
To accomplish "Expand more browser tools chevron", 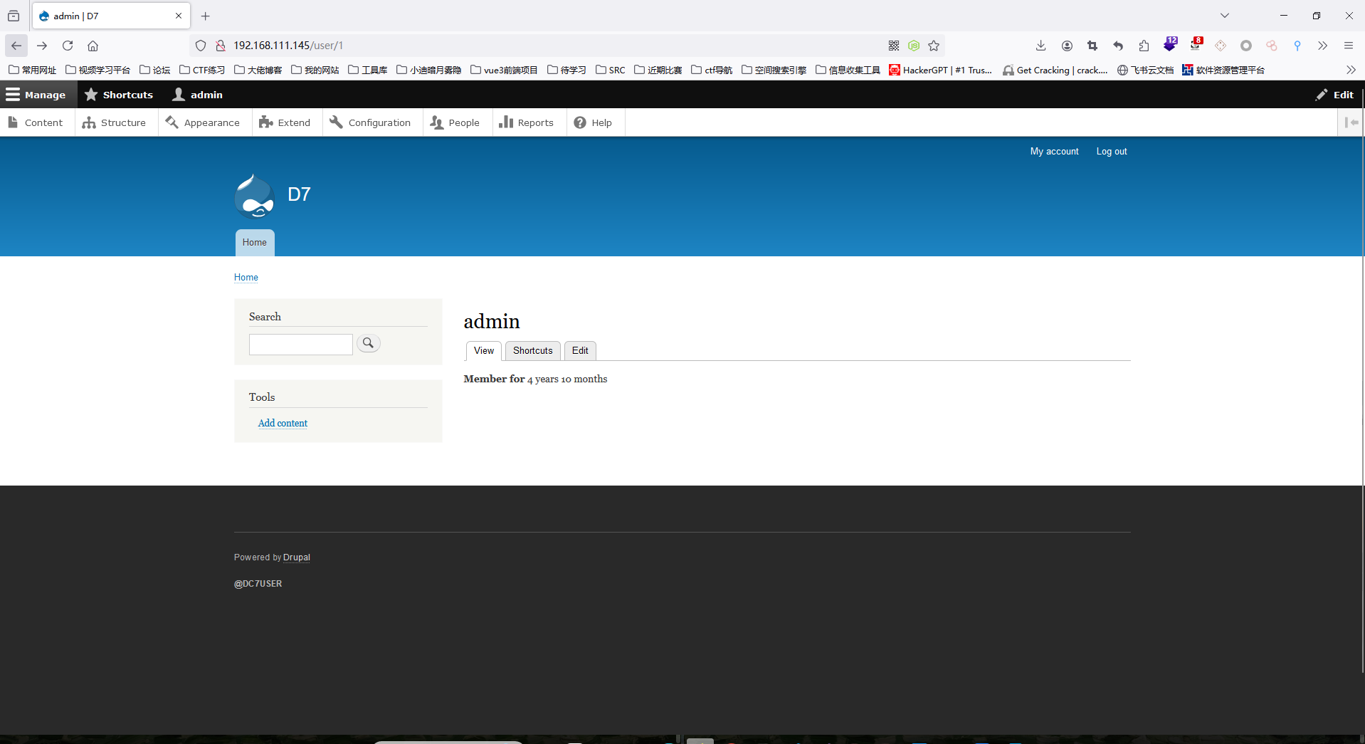I will pyautogui.click(x=1322, y=46).
